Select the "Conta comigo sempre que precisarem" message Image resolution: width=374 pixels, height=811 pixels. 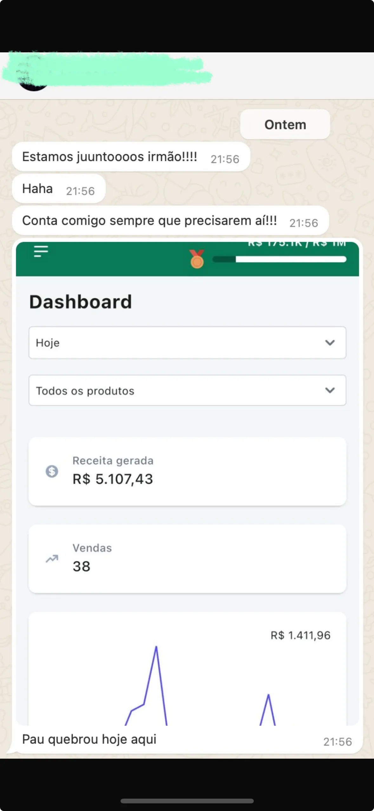(x=149, y=221)
